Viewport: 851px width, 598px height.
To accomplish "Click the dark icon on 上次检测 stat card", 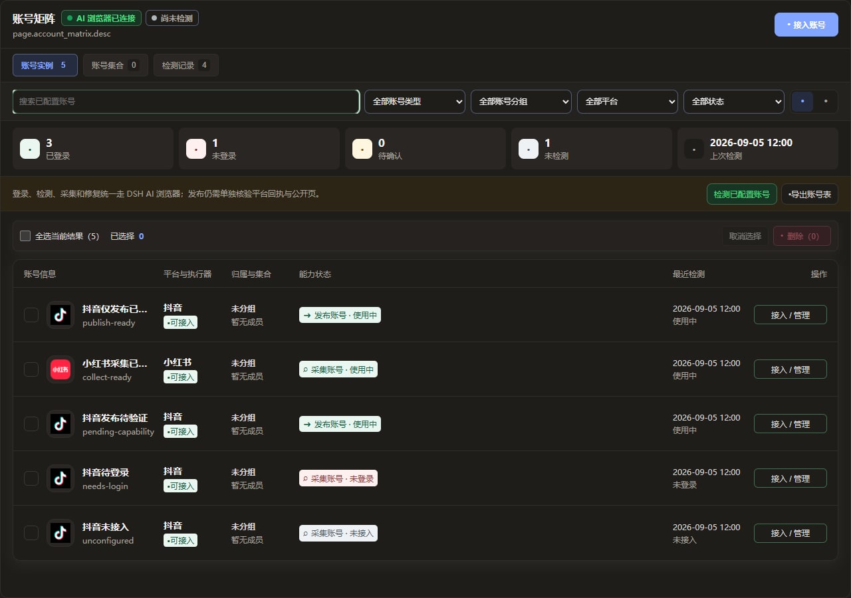I will pos(694,149).
